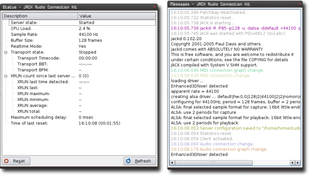Click the 'Client activated' message line
Image resolution: width=309 pixels, height=175 pixels.
coord(202,139)
